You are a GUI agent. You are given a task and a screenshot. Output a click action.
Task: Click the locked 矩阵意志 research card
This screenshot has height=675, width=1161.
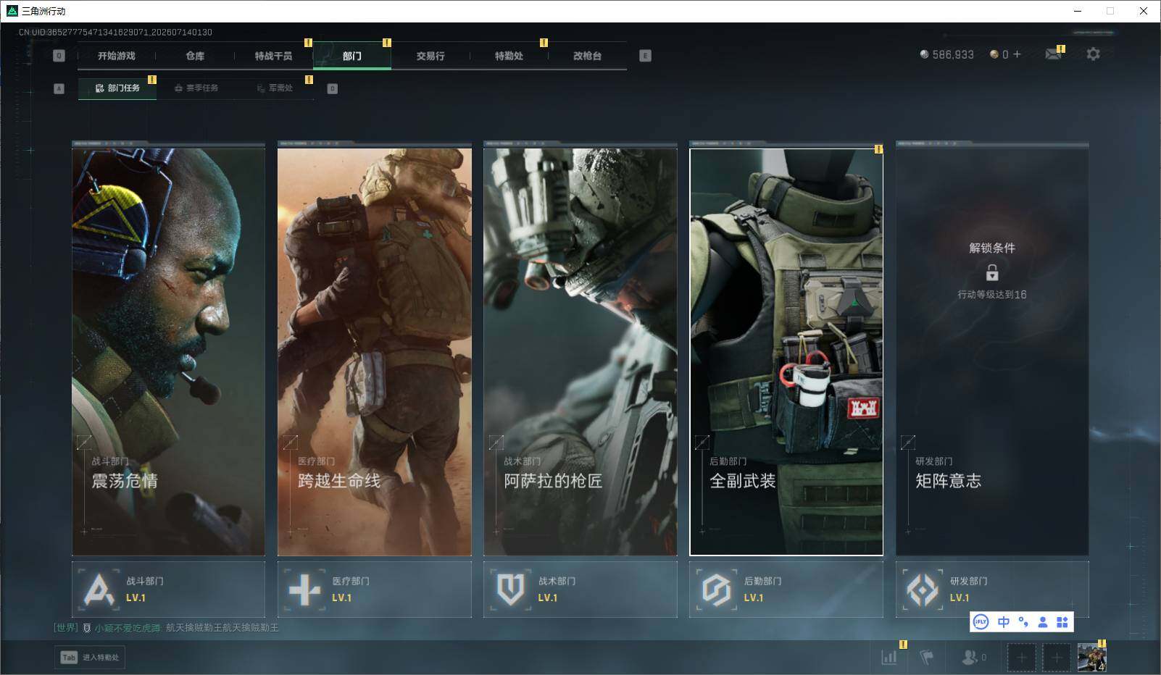tap(992, 352)
